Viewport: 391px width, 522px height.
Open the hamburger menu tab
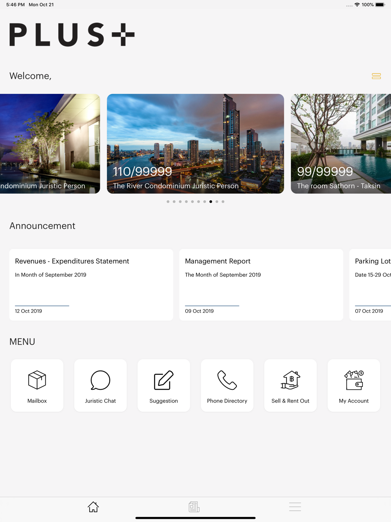[x=295, y=507]
